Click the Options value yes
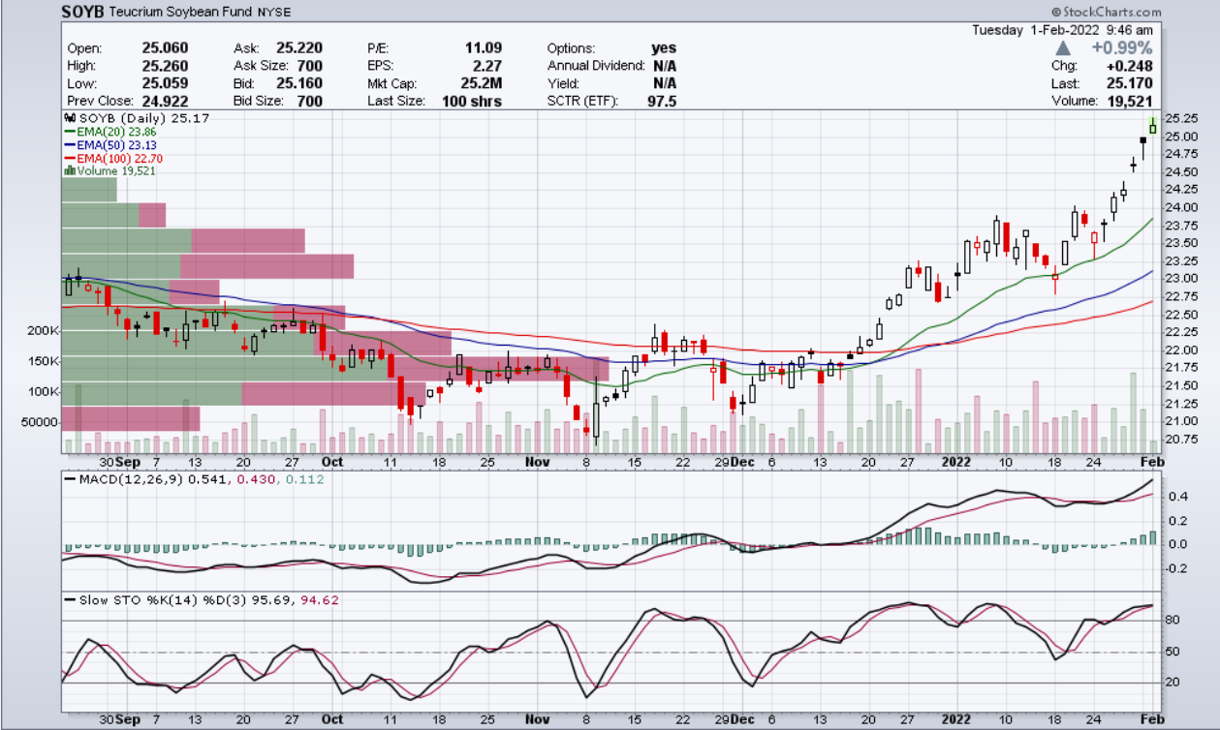The height and width of the screenshot is (730, 1220). click(x=665, y=48)
